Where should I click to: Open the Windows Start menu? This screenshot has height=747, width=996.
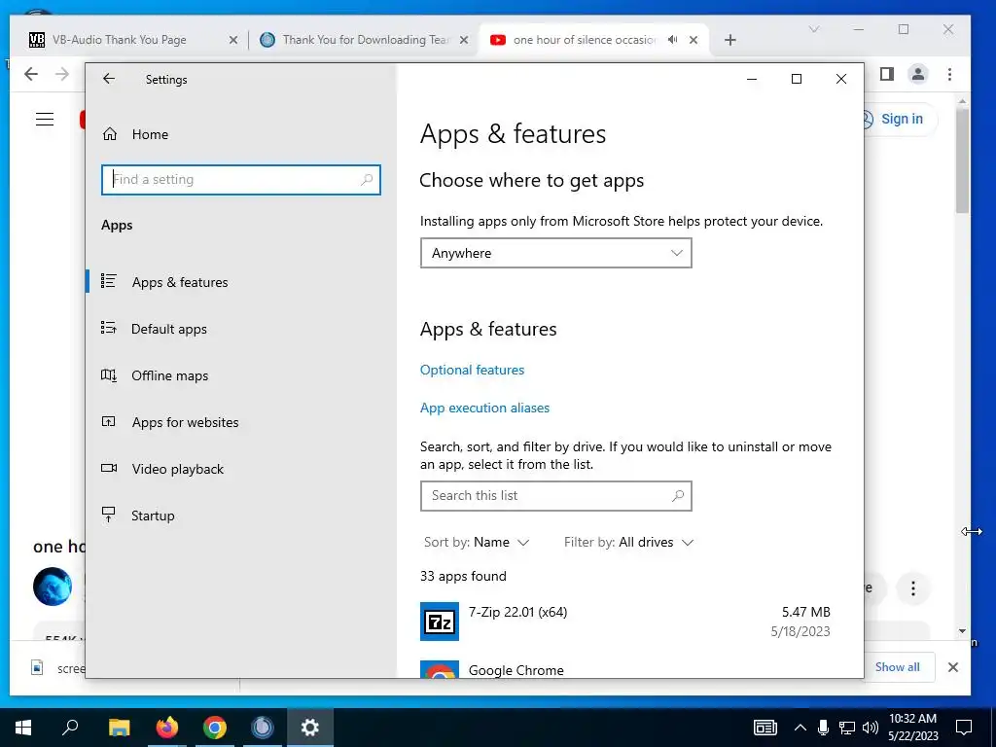tap(23, 727)
